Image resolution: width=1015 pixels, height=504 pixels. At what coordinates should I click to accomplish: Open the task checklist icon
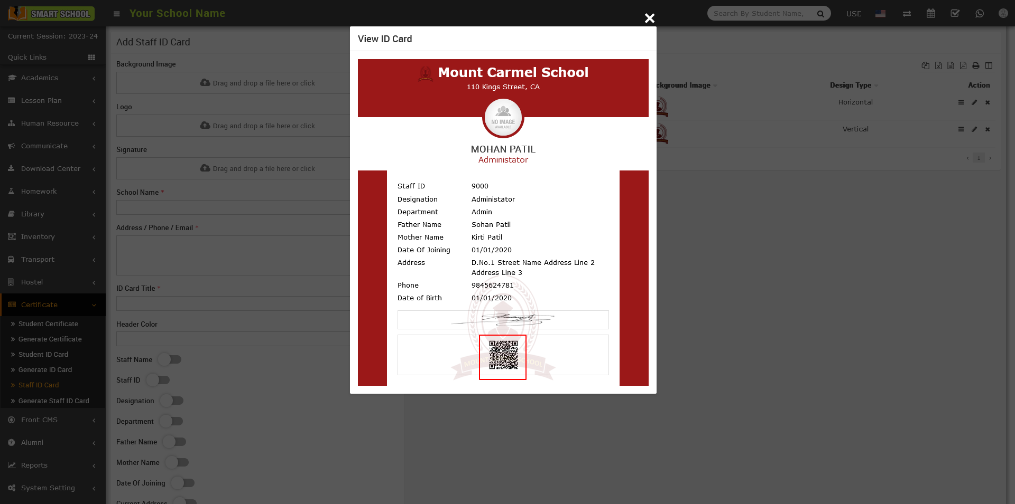[955, 14]
